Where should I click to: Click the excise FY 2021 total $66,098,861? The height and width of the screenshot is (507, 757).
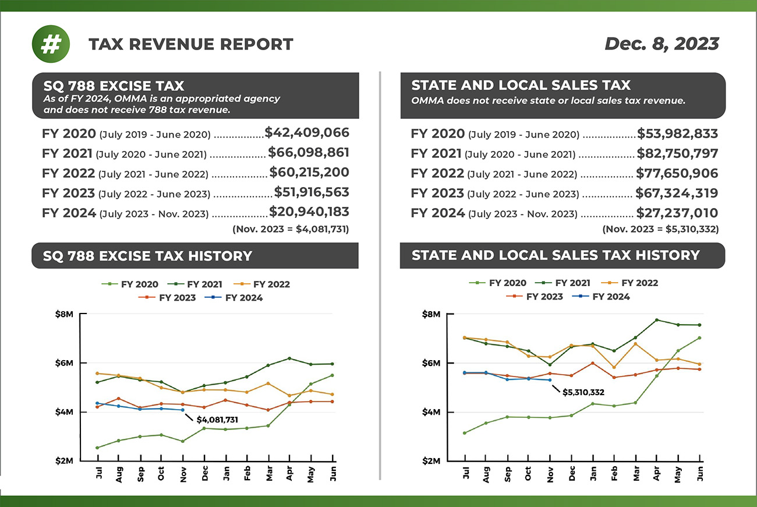tap(309, 153)
